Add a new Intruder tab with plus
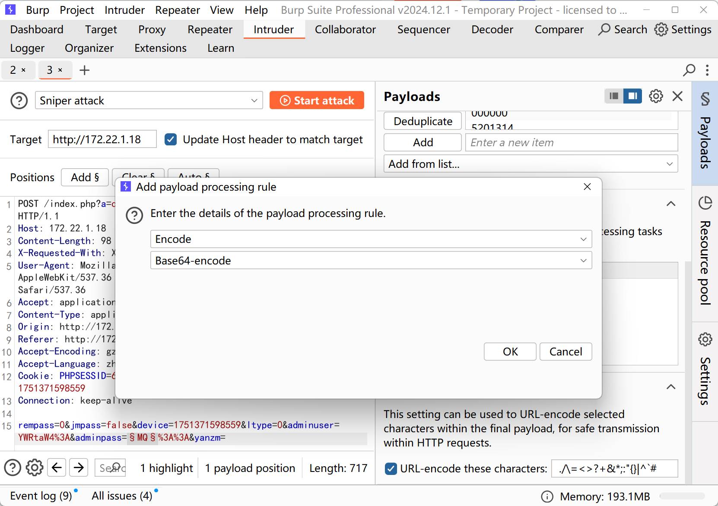This screenshot has width=718, height=506. pos(85,70)
